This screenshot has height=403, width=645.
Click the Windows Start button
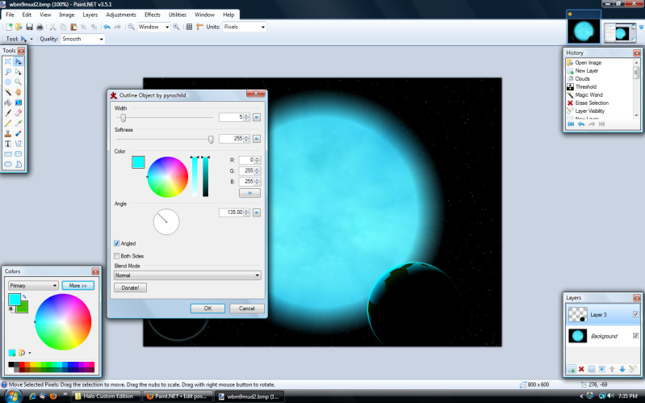[12, 396]
